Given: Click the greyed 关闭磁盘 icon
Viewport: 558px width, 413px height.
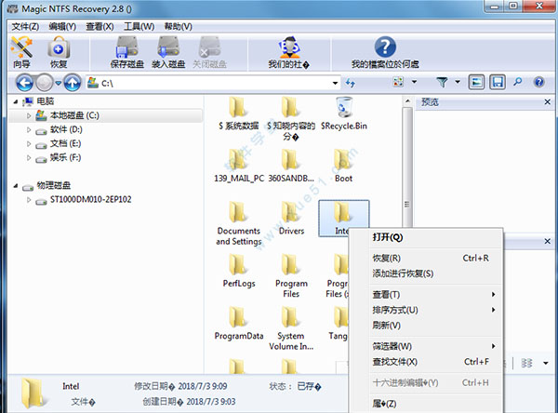Looking at the screenshot, I should coord(209,52).
